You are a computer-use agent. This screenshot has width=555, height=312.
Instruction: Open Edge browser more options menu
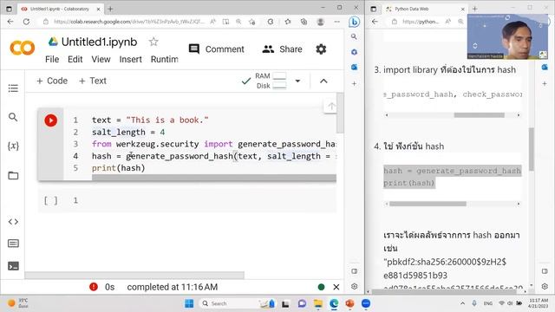(x=337, y=22)
